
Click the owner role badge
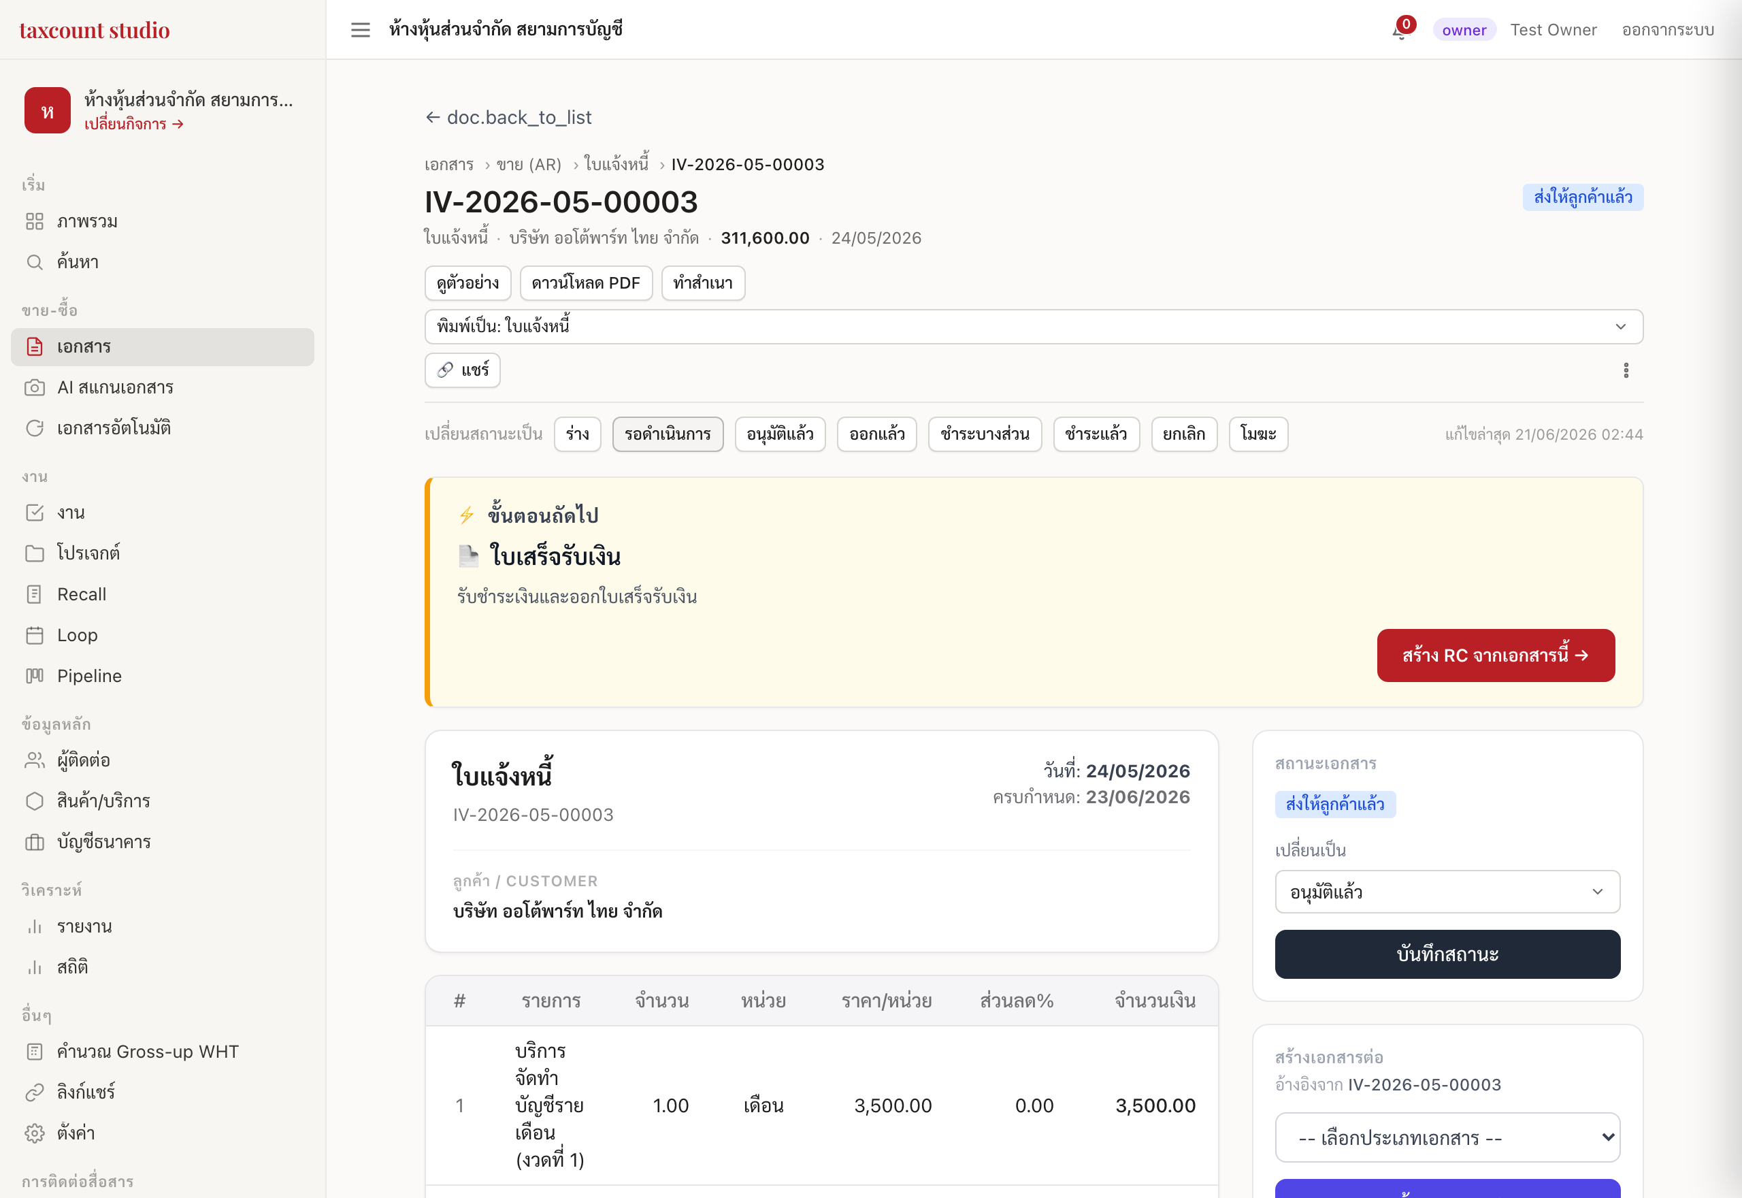(x=1464, y=30)
